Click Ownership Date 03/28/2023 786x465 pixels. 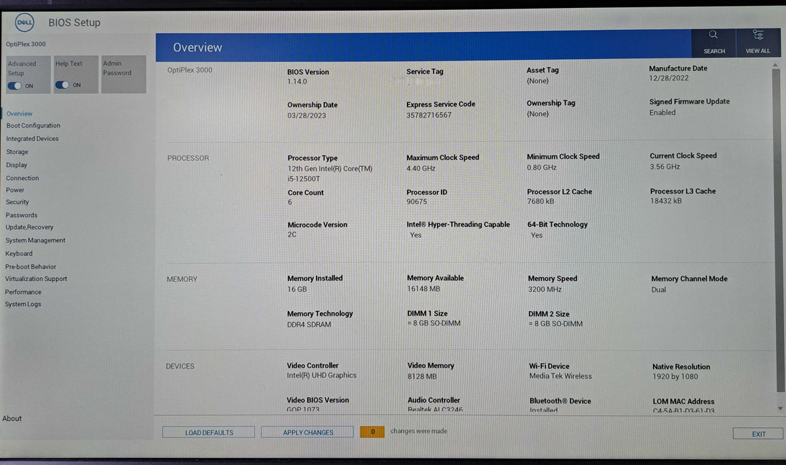point(307,116)
